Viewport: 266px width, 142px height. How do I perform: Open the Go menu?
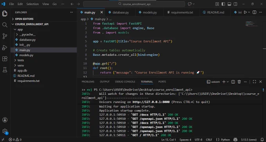point(55,4)
